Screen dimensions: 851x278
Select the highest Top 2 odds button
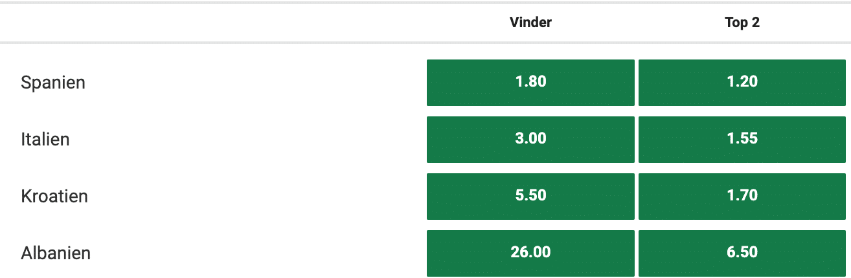coord(742,252)
